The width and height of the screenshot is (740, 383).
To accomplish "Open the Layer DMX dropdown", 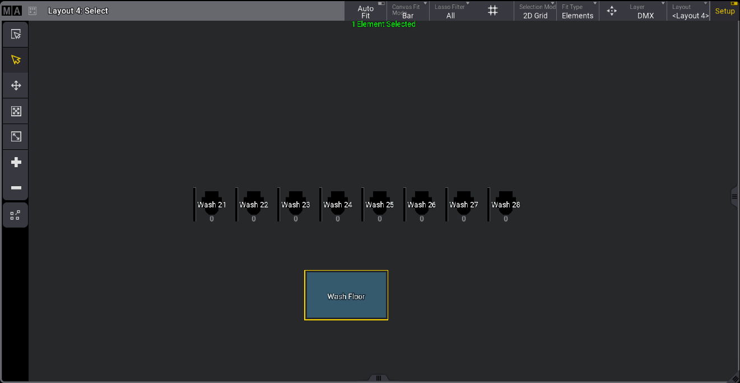I will tap(645, 12).
